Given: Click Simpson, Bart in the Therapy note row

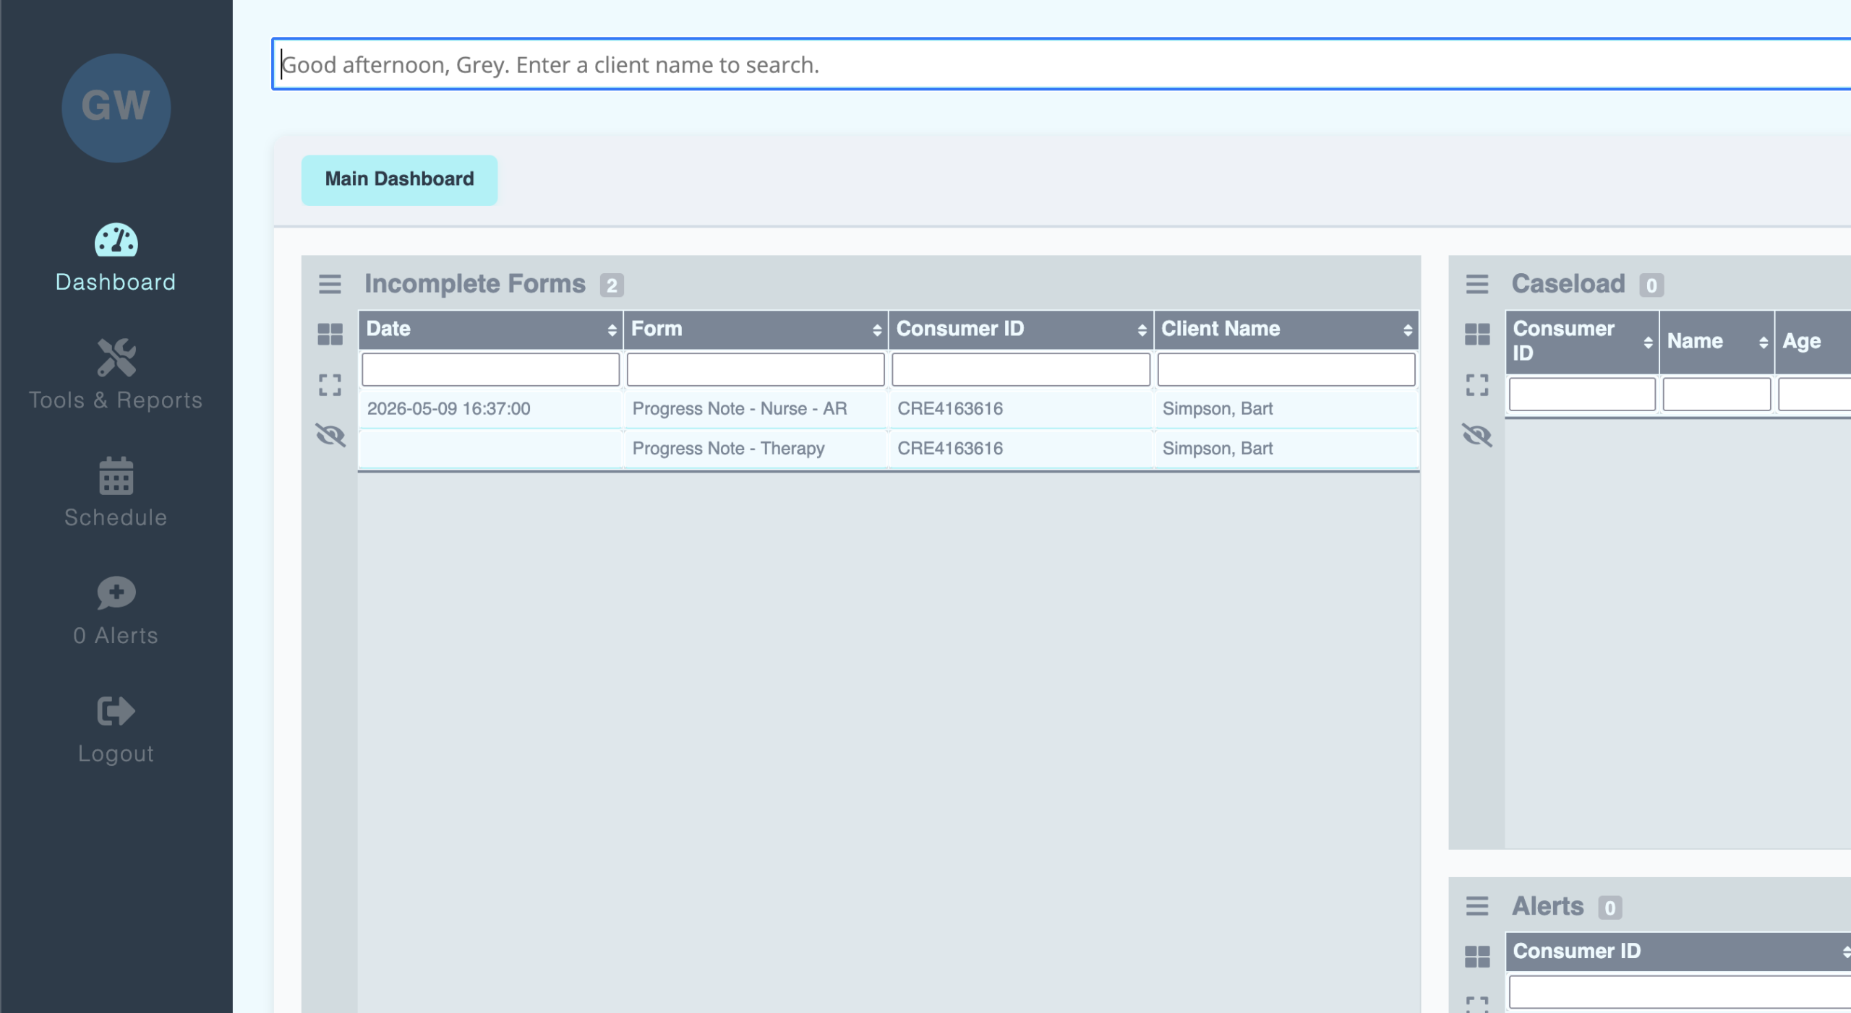Looking at the screenshot, I should coord(1218,449).
